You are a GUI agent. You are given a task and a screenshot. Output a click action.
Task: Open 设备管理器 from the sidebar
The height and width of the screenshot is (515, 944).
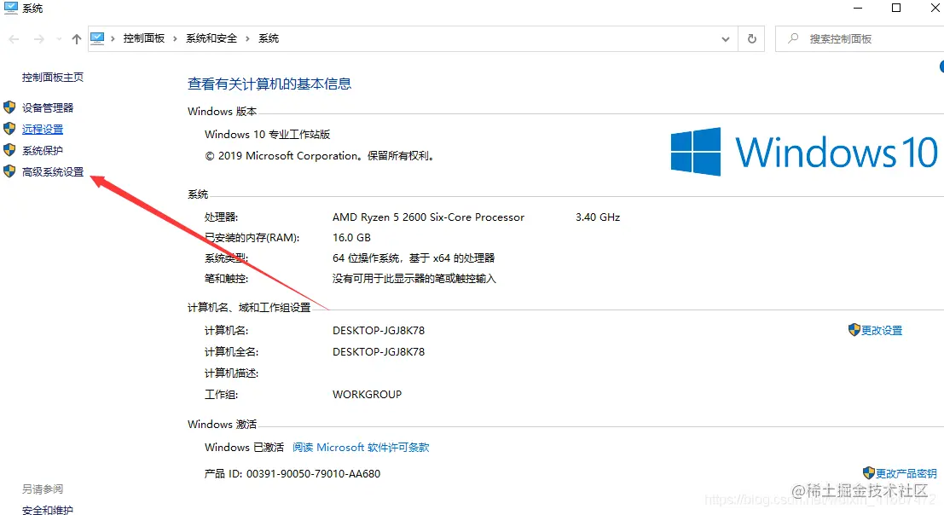click(48, 107)
